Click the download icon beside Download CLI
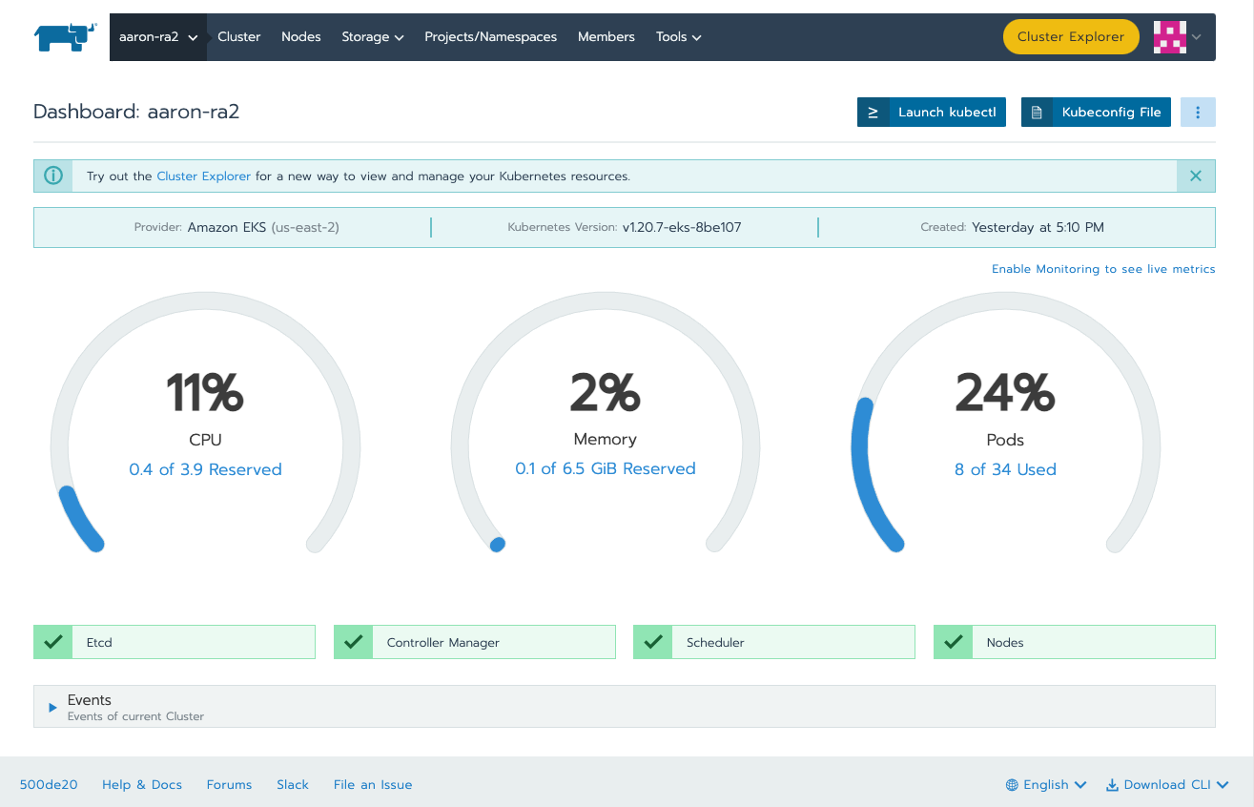Screen dimensions: 1254x807 [1110, 784]
